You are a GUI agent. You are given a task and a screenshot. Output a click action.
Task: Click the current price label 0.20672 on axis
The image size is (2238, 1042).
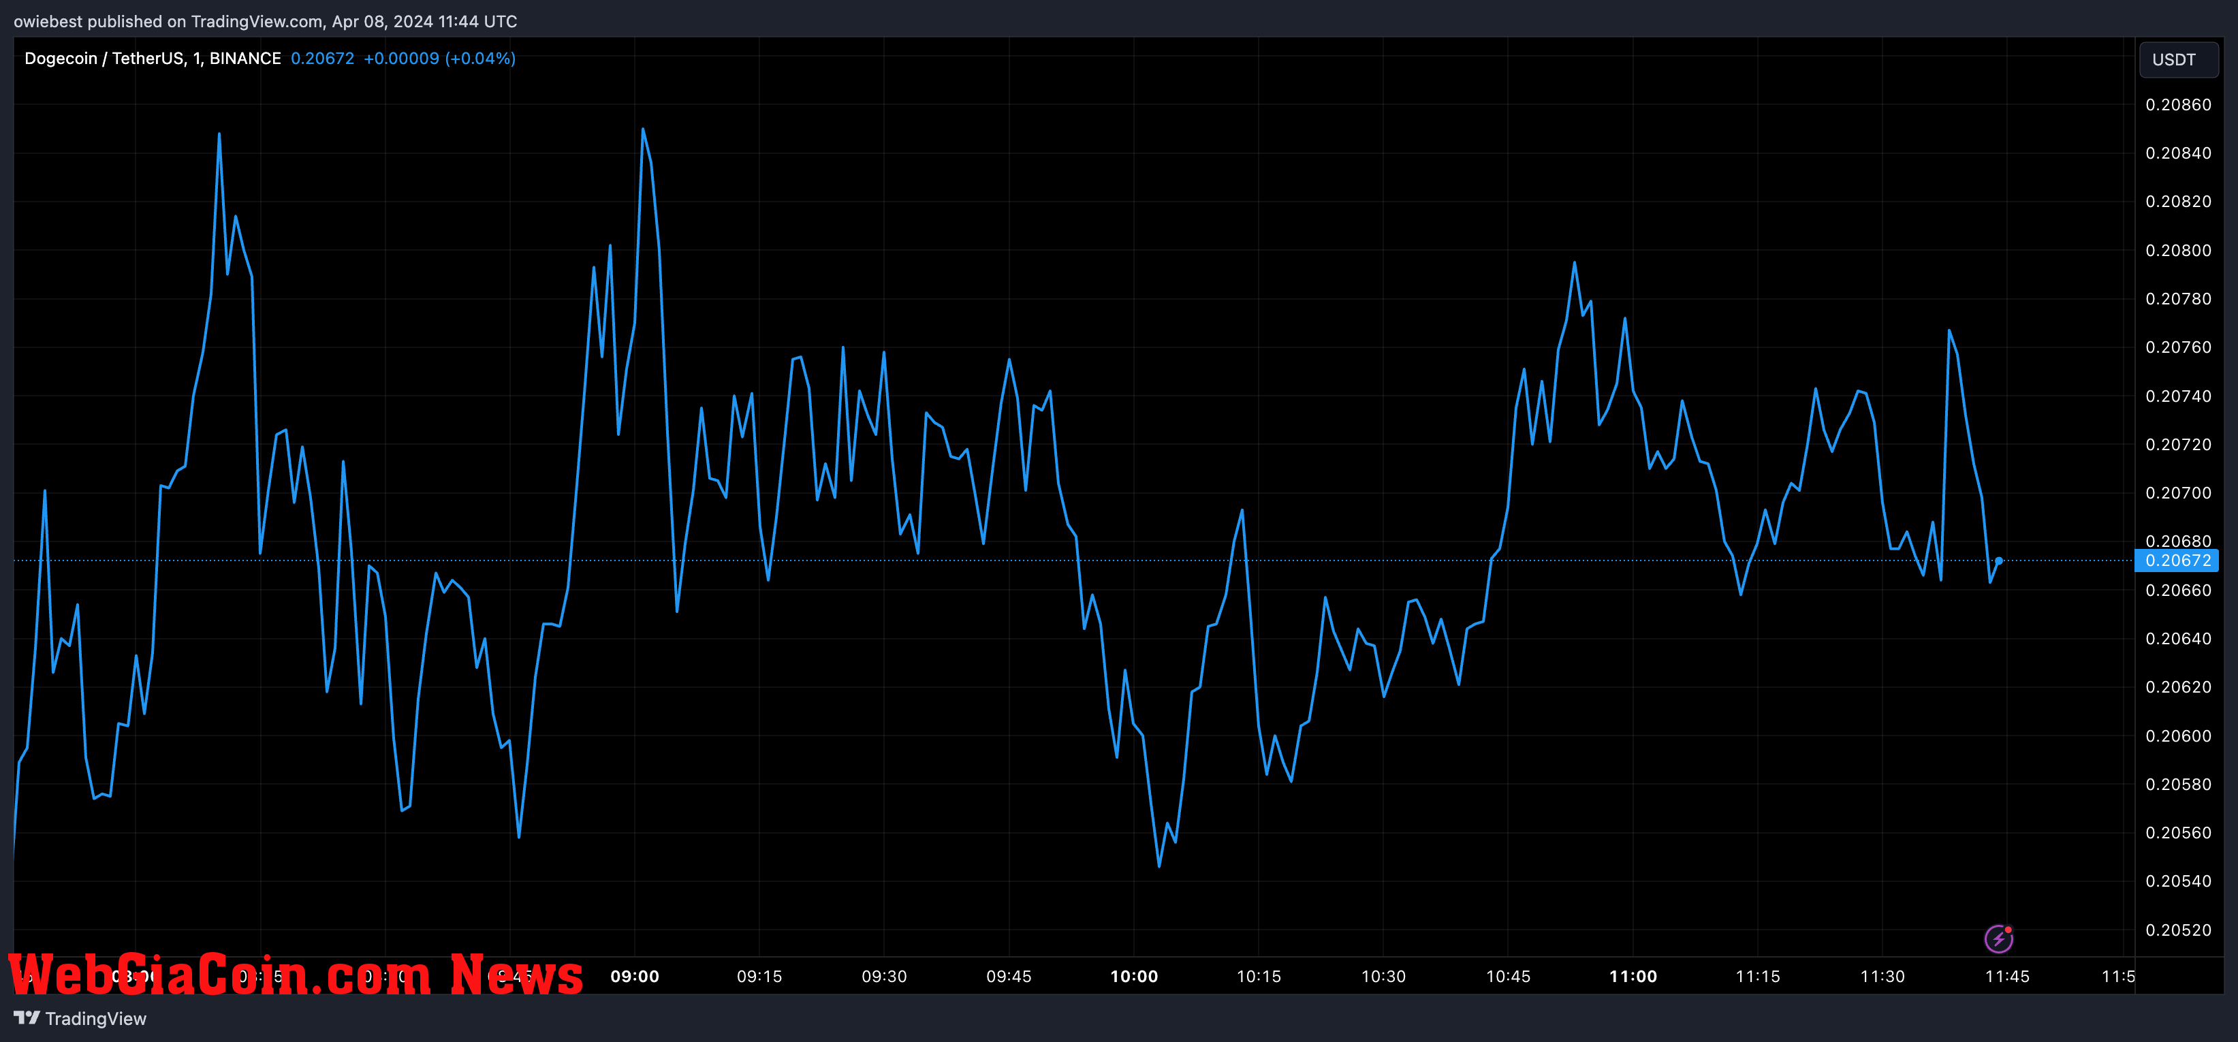tap(2177, 561)
